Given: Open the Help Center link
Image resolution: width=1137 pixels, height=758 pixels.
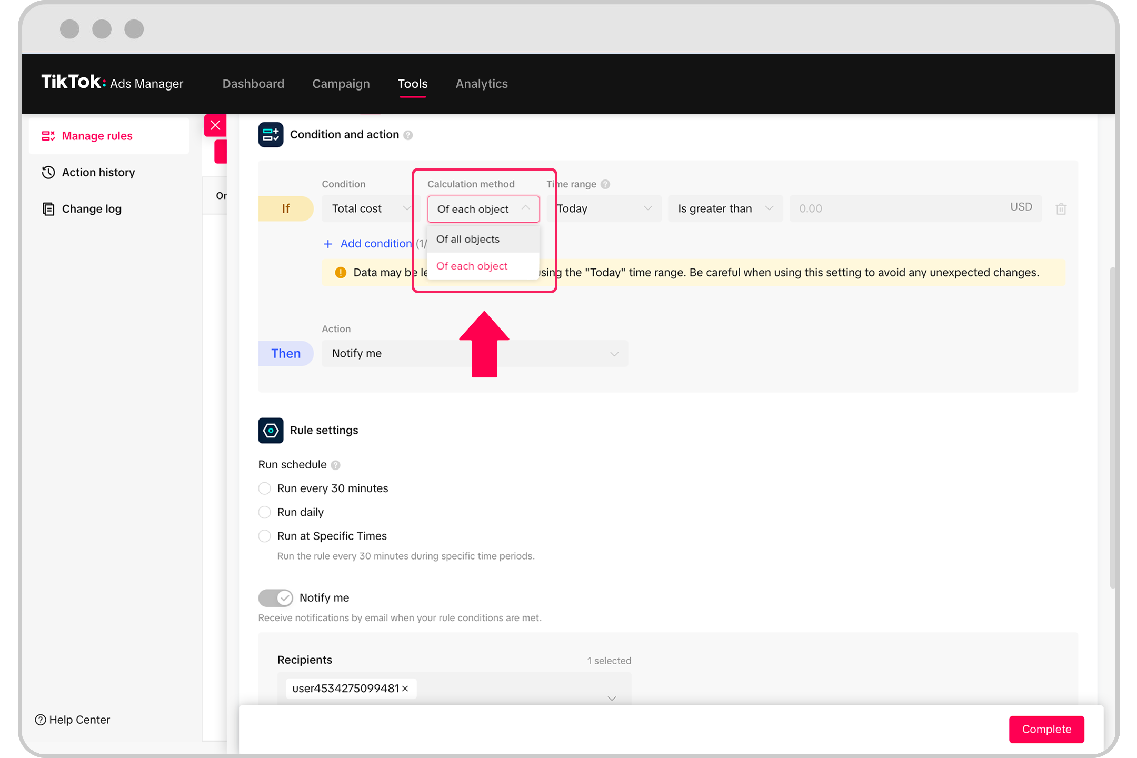Looking at the screenshot, I should coord(73,720).
